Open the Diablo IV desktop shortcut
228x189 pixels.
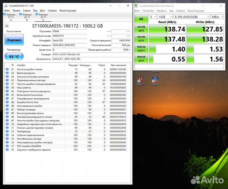140,80
